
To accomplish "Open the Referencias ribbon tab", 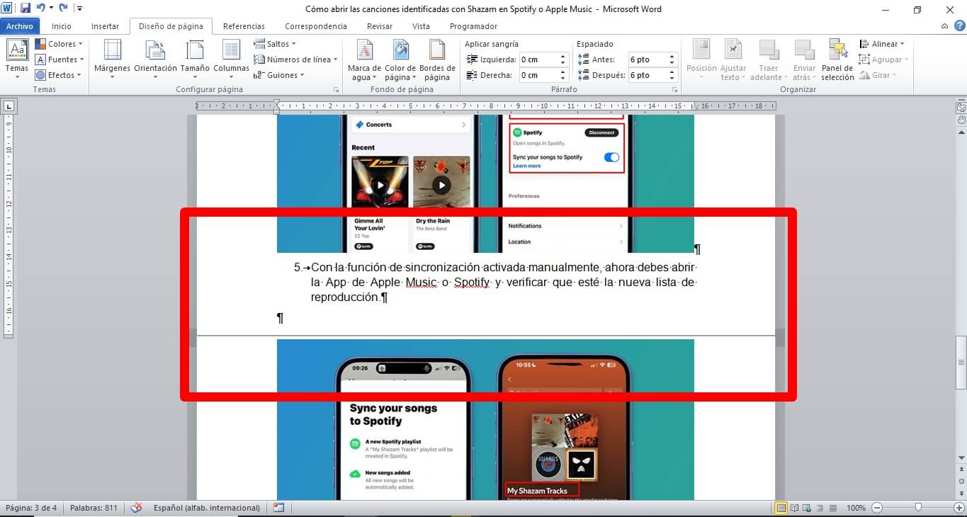I will point(244,26).
